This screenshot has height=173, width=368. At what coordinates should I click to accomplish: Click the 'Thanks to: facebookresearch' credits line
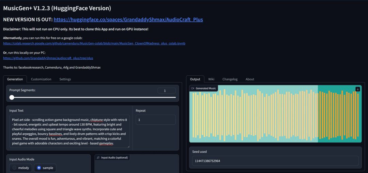pyautogui.click(x=52, y=67)
